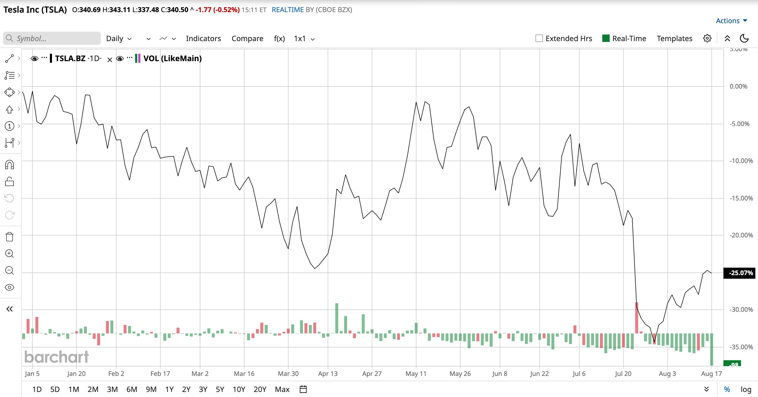Set the range to 1Y
Viewport: 758px width, 397px height.
pos(169,389)
